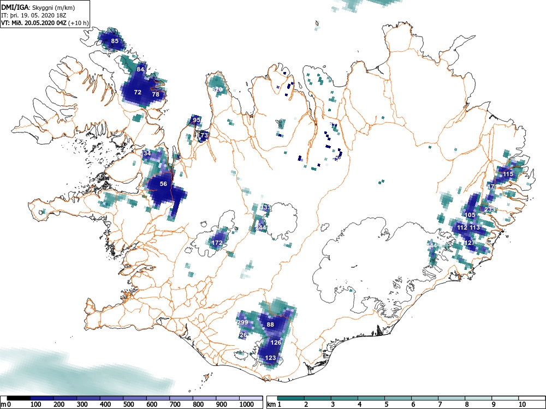Select the value 299 in the south
Screen dimensions: 546x409
(242, 322)
